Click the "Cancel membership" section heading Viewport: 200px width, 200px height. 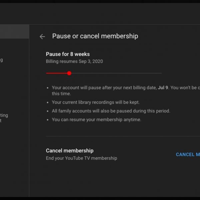coord(70,151)
